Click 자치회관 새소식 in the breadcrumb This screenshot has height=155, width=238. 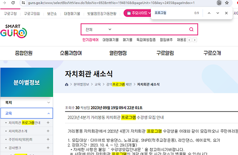148,84
